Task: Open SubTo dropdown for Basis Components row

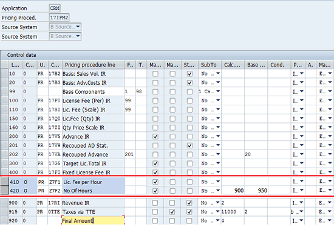Action: click(x=218, y=91)
